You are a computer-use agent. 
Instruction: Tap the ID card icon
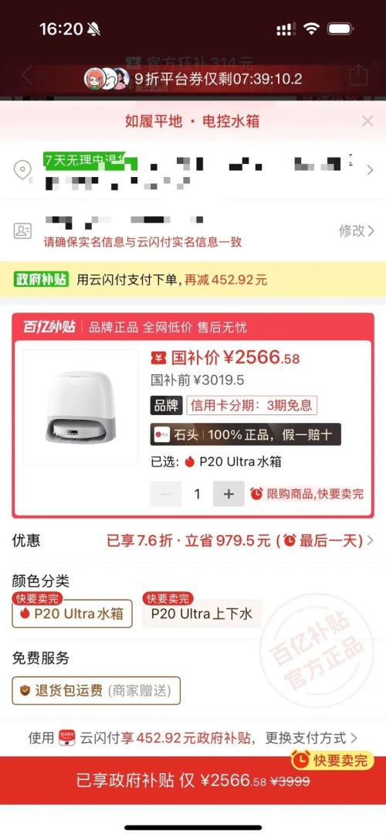pyautogui.click(x=22, y=231)
